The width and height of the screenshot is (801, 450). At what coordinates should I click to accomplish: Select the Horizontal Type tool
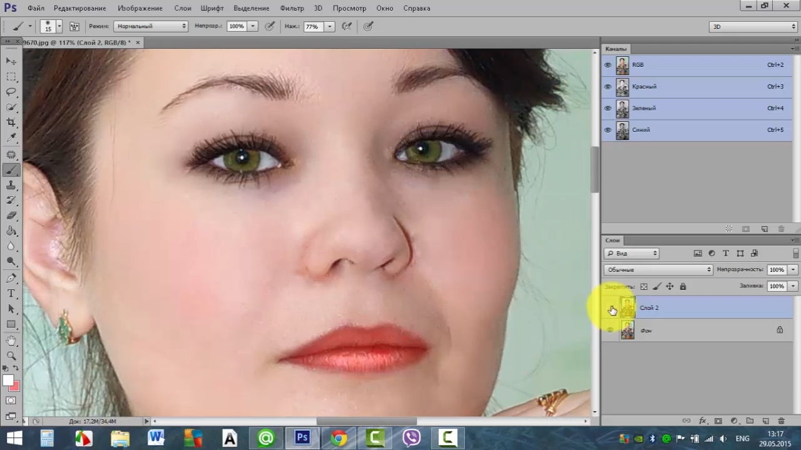point(11,294)
